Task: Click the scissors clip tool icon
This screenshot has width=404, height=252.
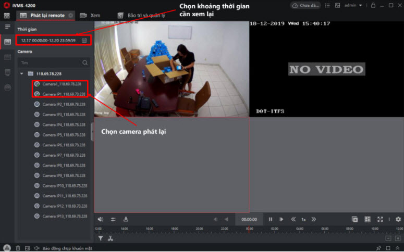Action: click(x=110, y=238)
